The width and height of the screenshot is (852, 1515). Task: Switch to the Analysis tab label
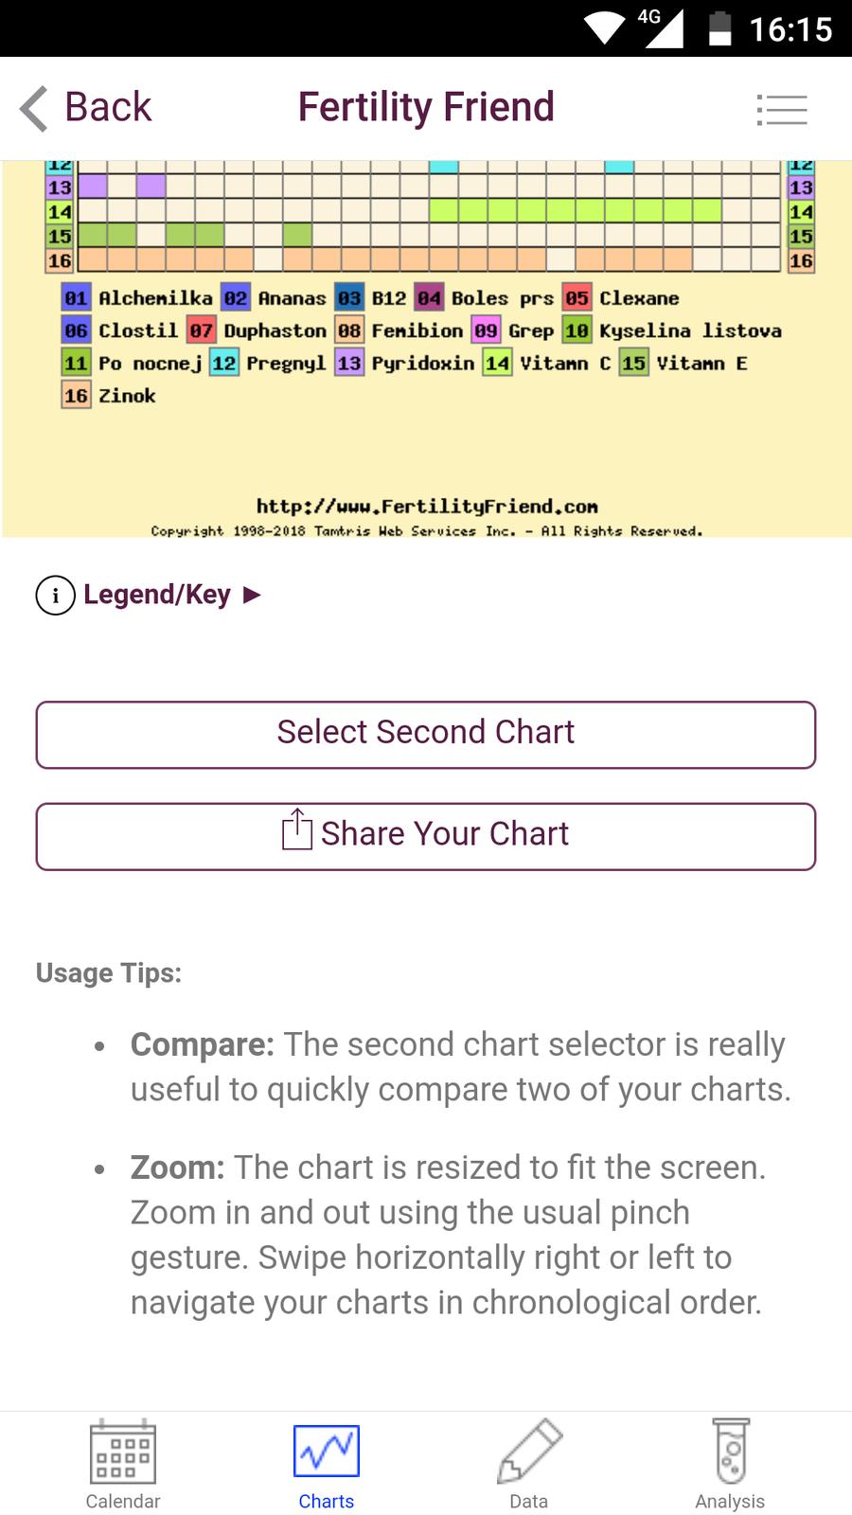(730, 1501)
